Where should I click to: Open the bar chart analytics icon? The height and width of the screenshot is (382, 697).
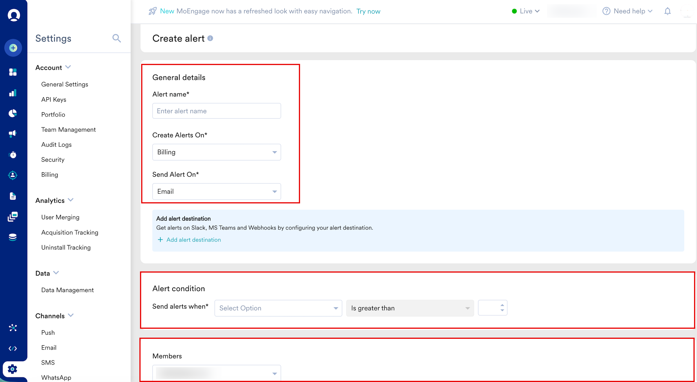[13, 93]
